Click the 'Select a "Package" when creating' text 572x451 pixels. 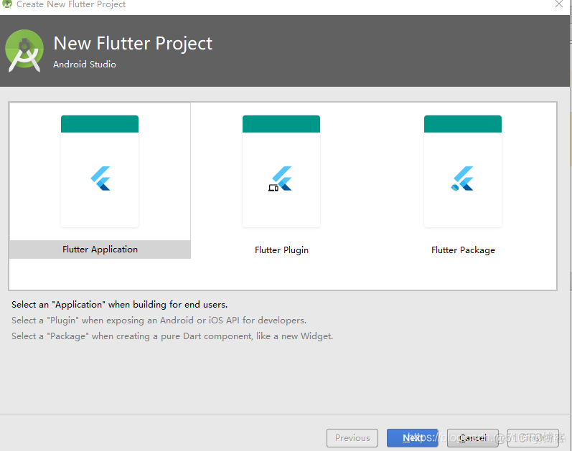pyautogui.click(x=172, y=336)
